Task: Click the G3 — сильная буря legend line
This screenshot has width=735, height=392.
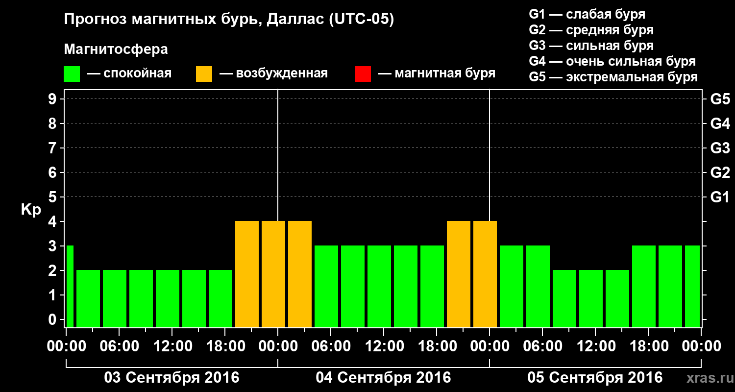Action: [591, 46]
